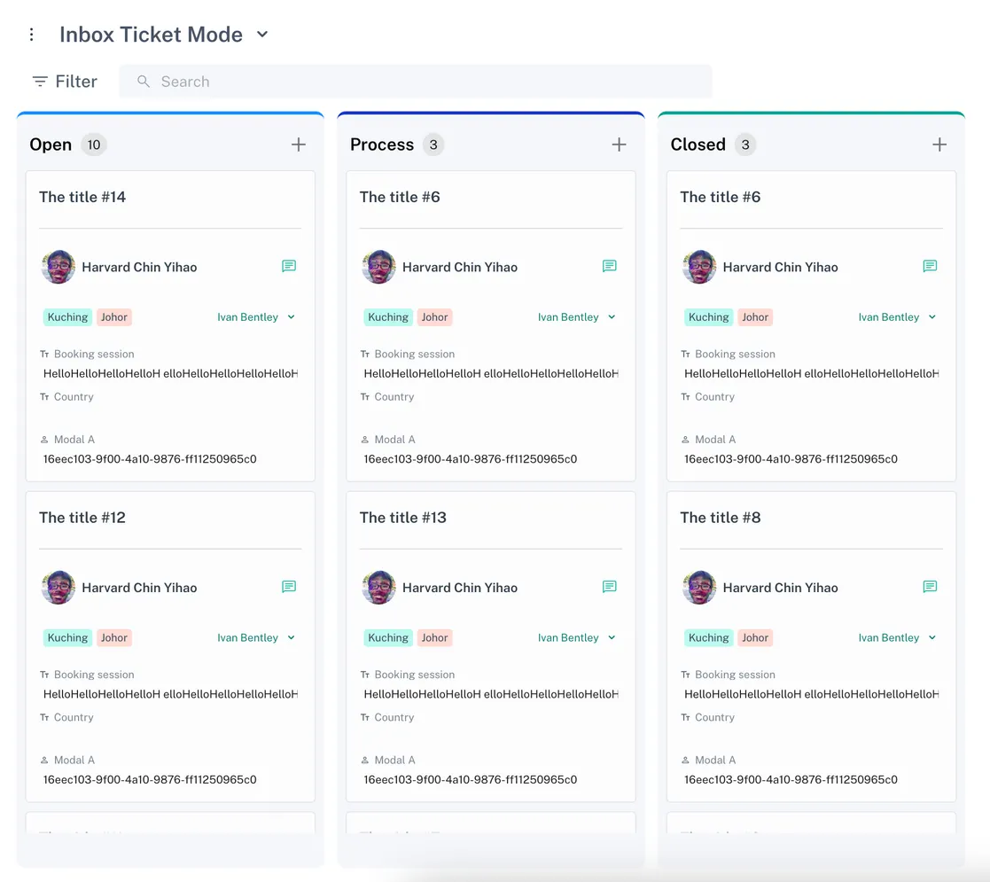Add a new ticket to the Open column
Screen dimensions: 990x882
pos(299,144)
